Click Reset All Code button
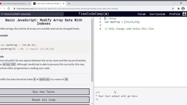Screen dimensions: 187x105 click(44, 100)
